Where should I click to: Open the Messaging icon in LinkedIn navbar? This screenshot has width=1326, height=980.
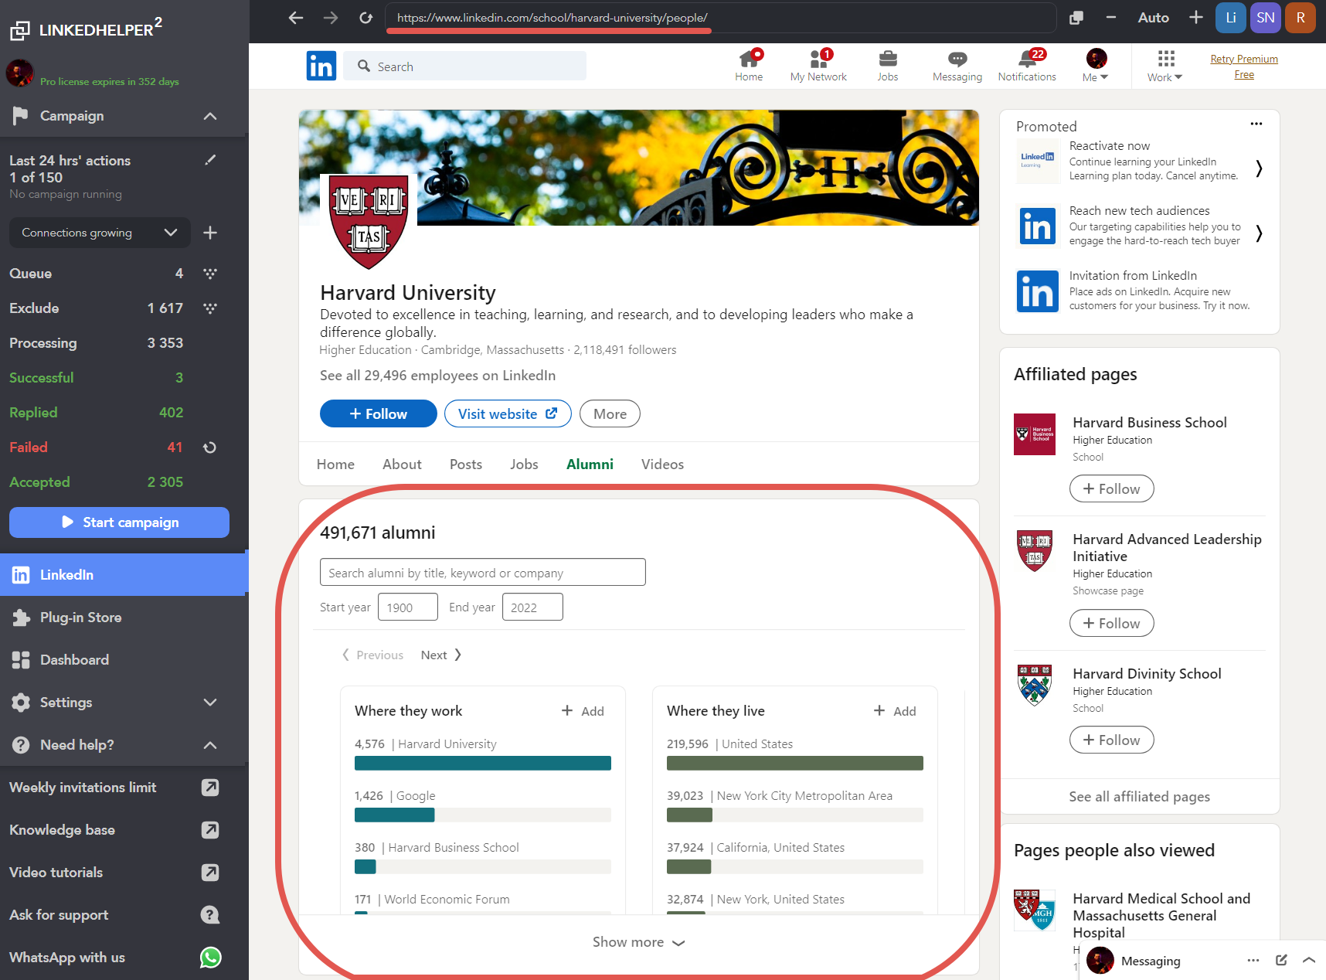[957, 60]
